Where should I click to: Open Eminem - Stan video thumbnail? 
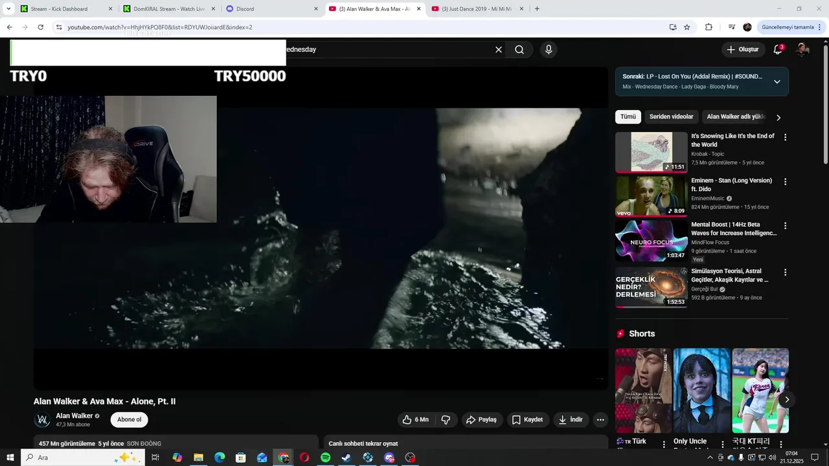pyautogui.click(x=652, y=197)
